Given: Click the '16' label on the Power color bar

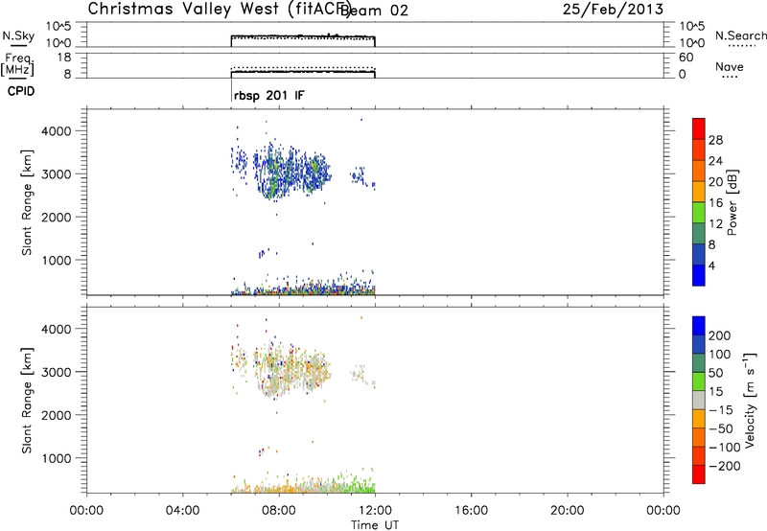Looking at the screenshot, I should 715,203.
